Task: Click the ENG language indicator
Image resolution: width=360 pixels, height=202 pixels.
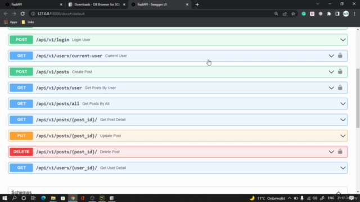Action: coord(331,198)
